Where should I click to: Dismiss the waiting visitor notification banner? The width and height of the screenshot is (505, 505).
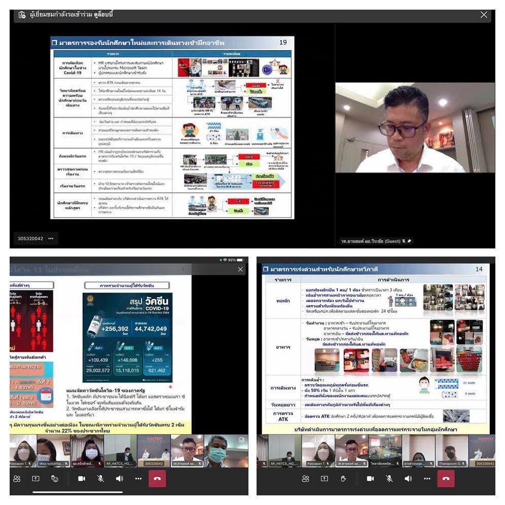484,15
